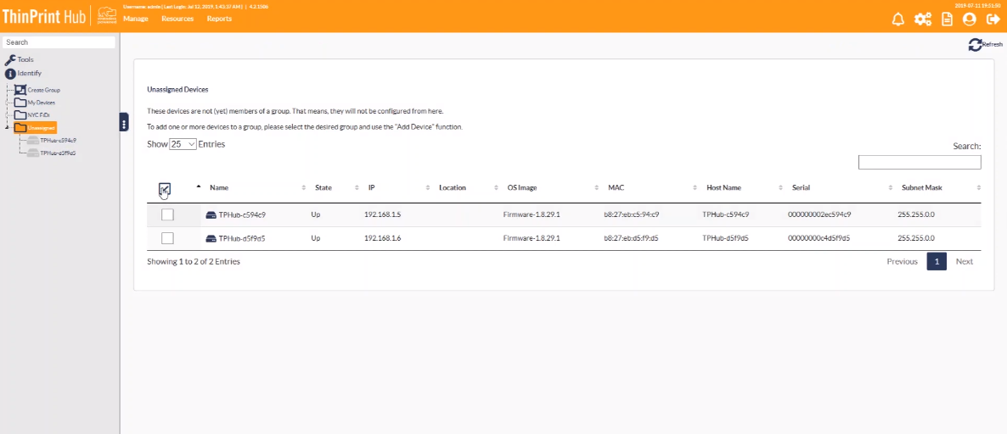This screenshot has width=1007, height=434.
Task: Sort table by State column
Action: click(x=323, y=188)
